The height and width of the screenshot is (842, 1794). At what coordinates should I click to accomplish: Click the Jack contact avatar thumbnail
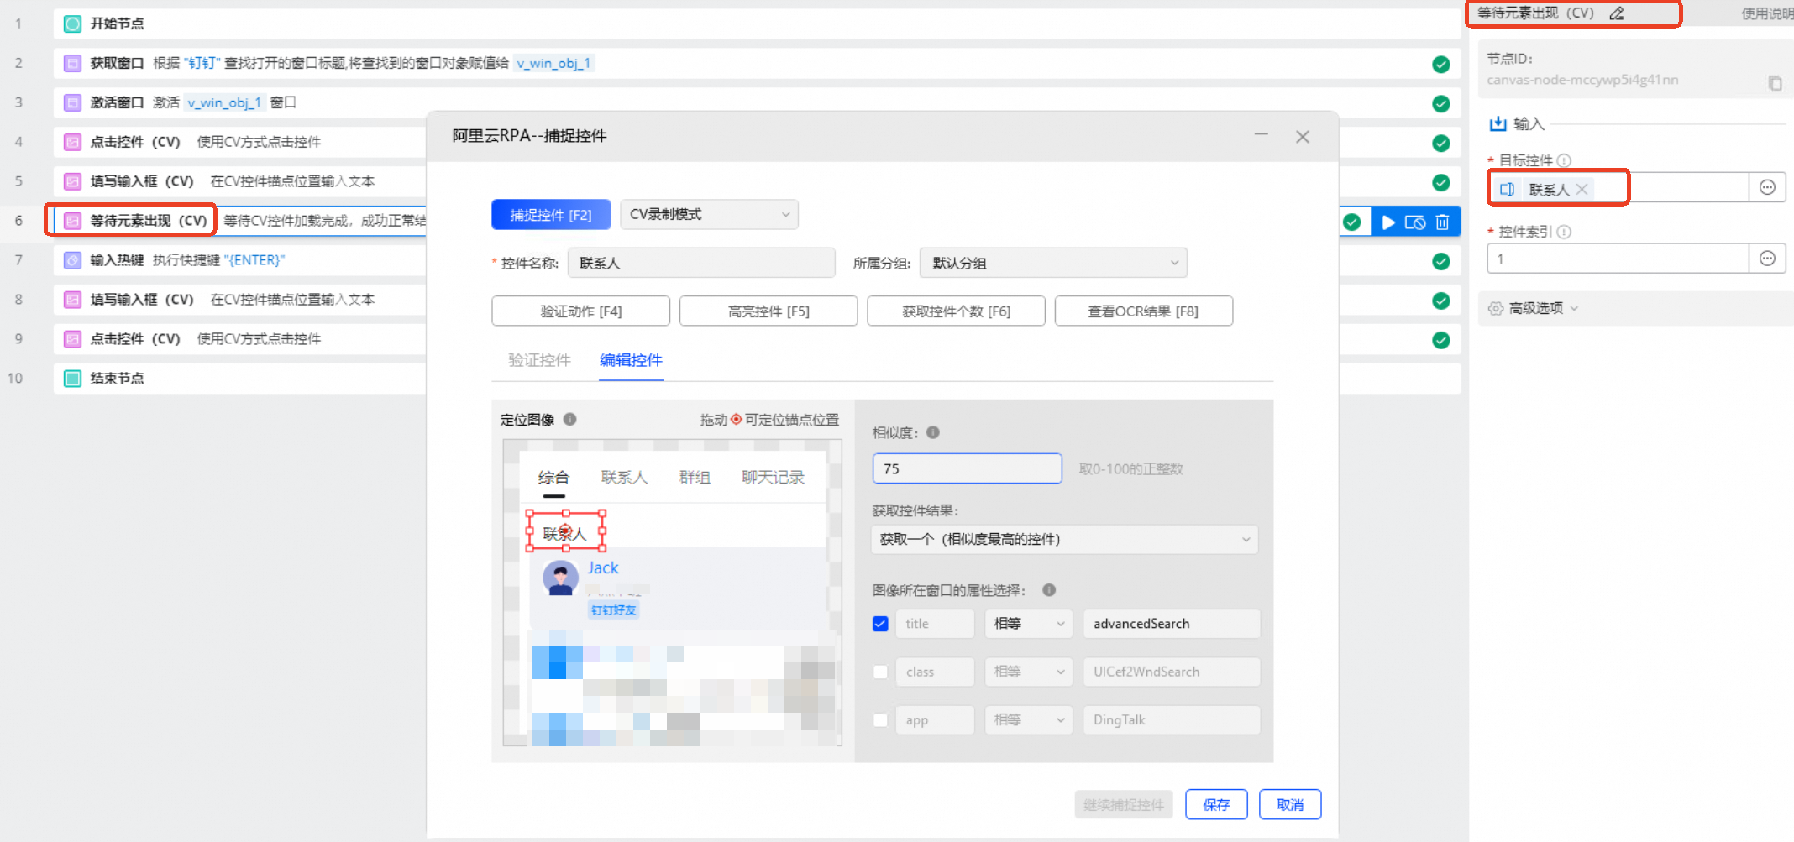click(x=560, y=578)
